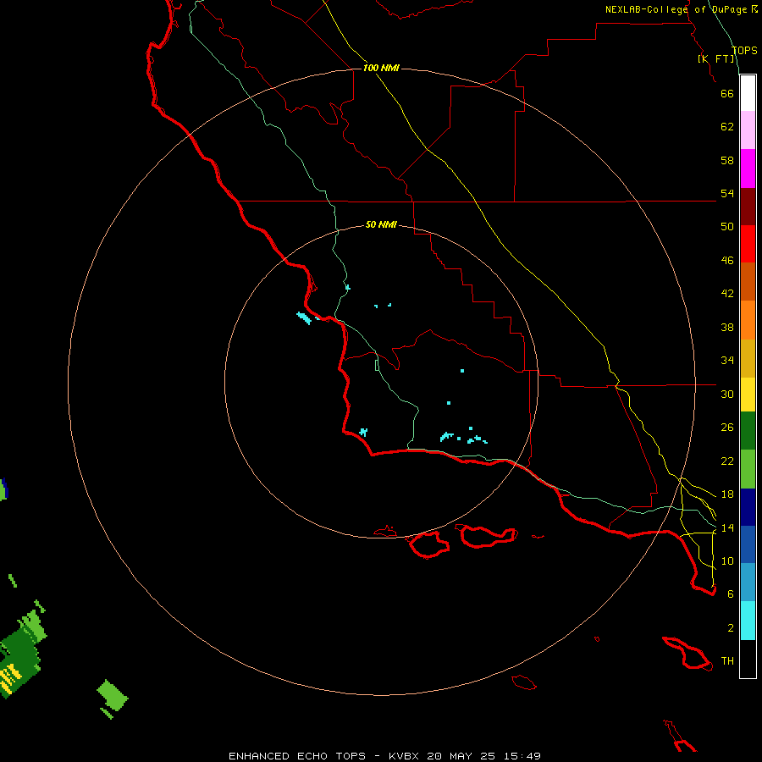Click the legend value 42
The width and height of the screenshot is (762, 762).
tap(727, 294)
